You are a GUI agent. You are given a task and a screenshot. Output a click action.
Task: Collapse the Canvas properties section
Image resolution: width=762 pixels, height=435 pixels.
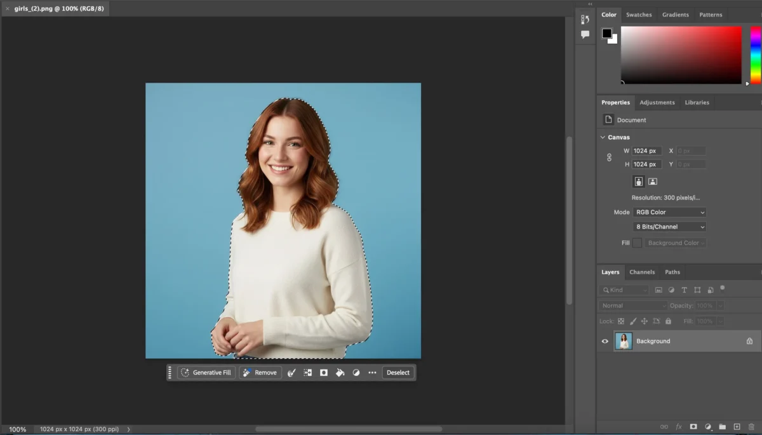(x=602, y=137)
